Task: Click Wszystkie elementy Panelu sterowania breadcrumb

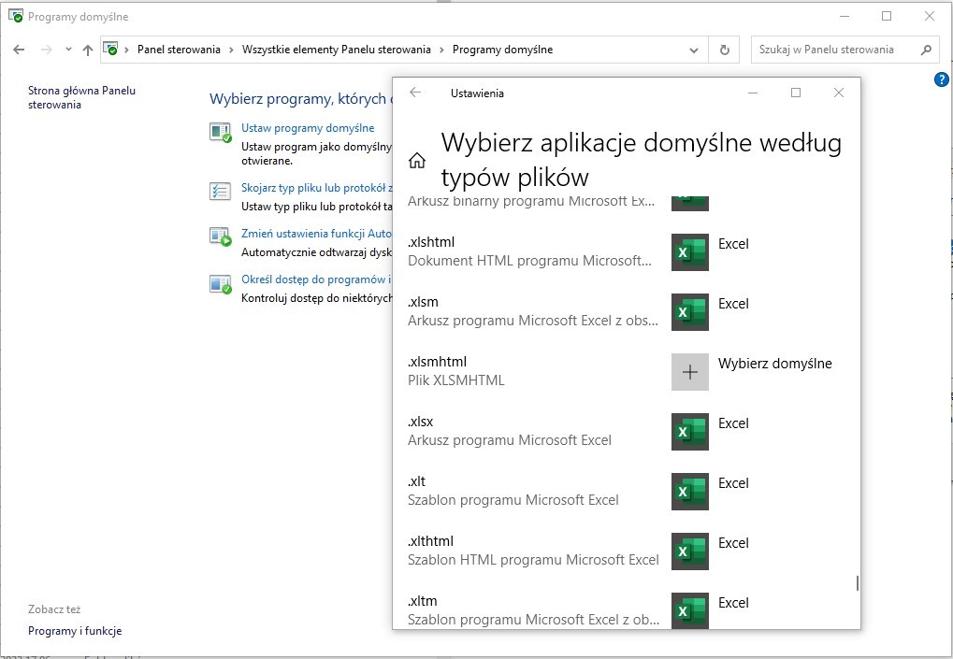Action: 336,50
